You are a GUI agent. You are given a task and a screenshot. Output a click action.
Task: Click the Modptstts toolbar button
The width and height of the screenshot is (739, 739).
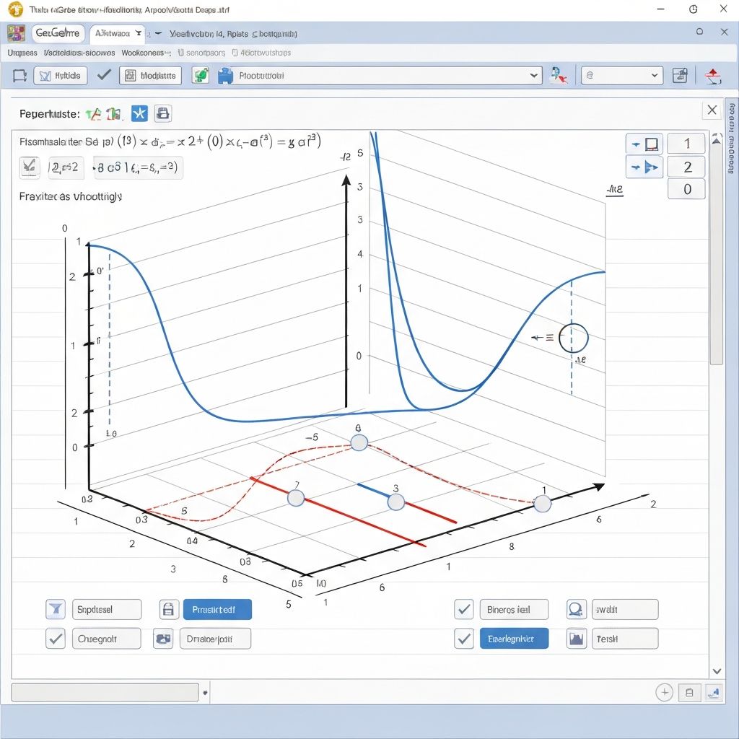150,75
